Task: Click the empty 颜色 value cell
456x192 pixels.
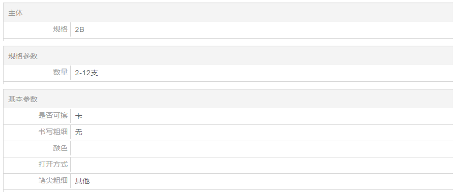Action: click(262, 149)
